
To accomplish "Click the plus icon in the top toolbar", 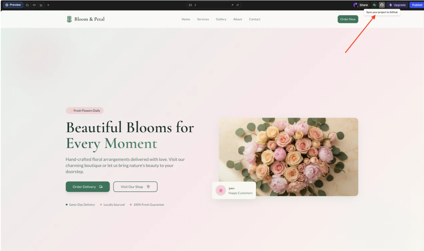I will point(48,5).
